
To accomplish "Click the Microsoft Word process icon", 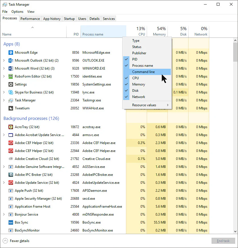I will pyautogui.click(x=11, y=68).
